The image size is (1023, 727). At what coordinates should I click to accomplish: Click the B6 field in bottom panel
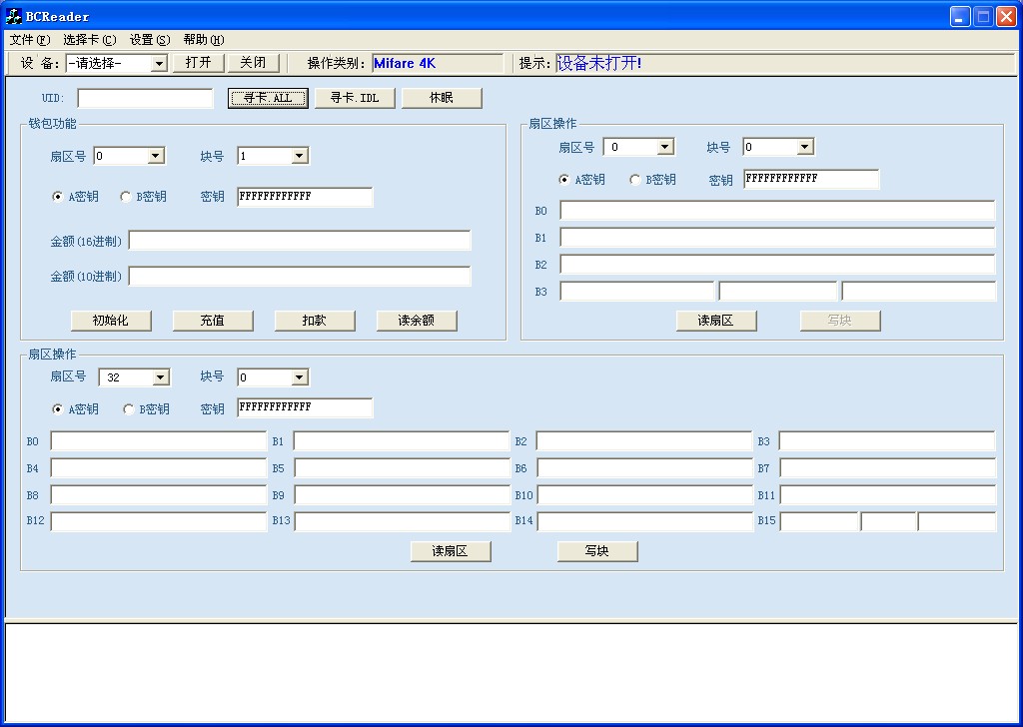tap(645, 468)
